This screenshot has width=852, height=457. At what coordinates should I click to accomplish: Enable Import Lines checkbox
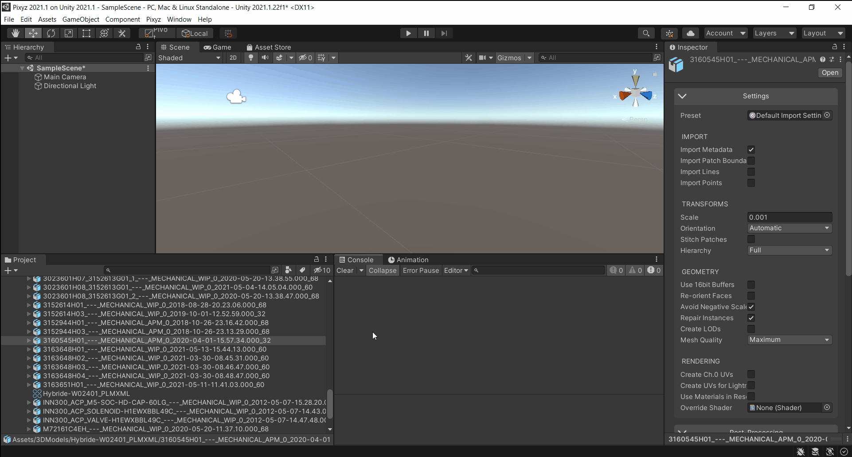[751, 172]
